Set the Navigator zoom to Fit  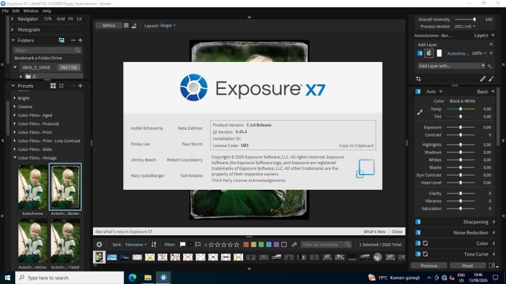coord(70,18)
